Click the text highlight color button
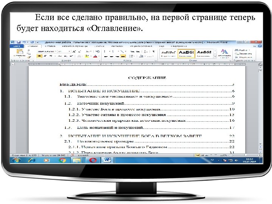This screenshot has height=204, width=272. (x=87, y=56)
